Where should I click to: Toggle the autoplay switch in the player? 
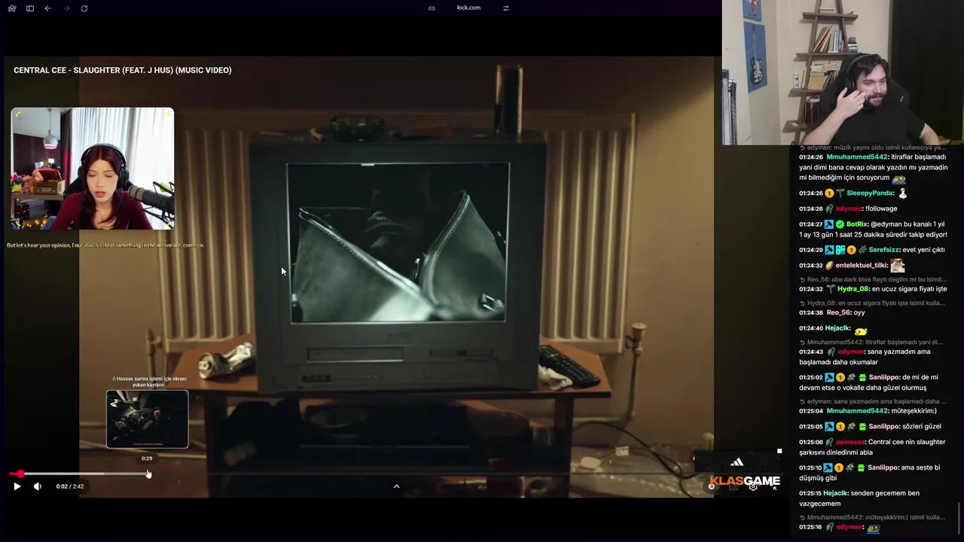(711, 486)
